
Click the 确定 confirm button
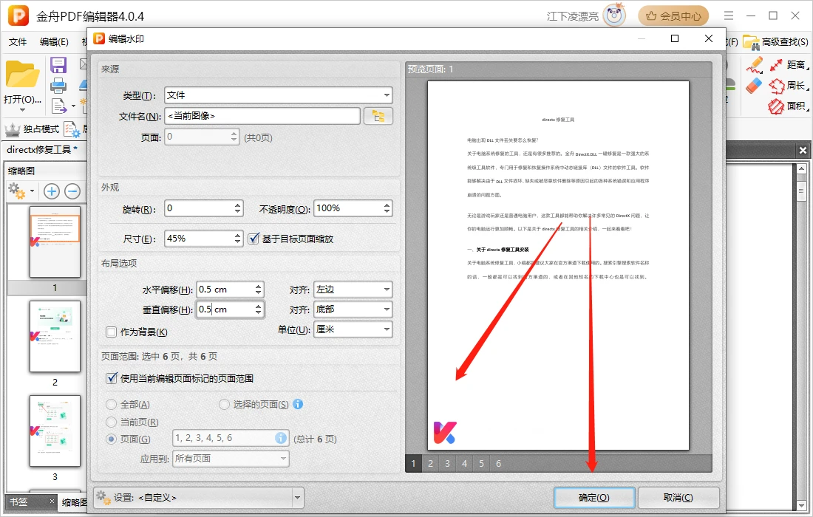[594, 498]
